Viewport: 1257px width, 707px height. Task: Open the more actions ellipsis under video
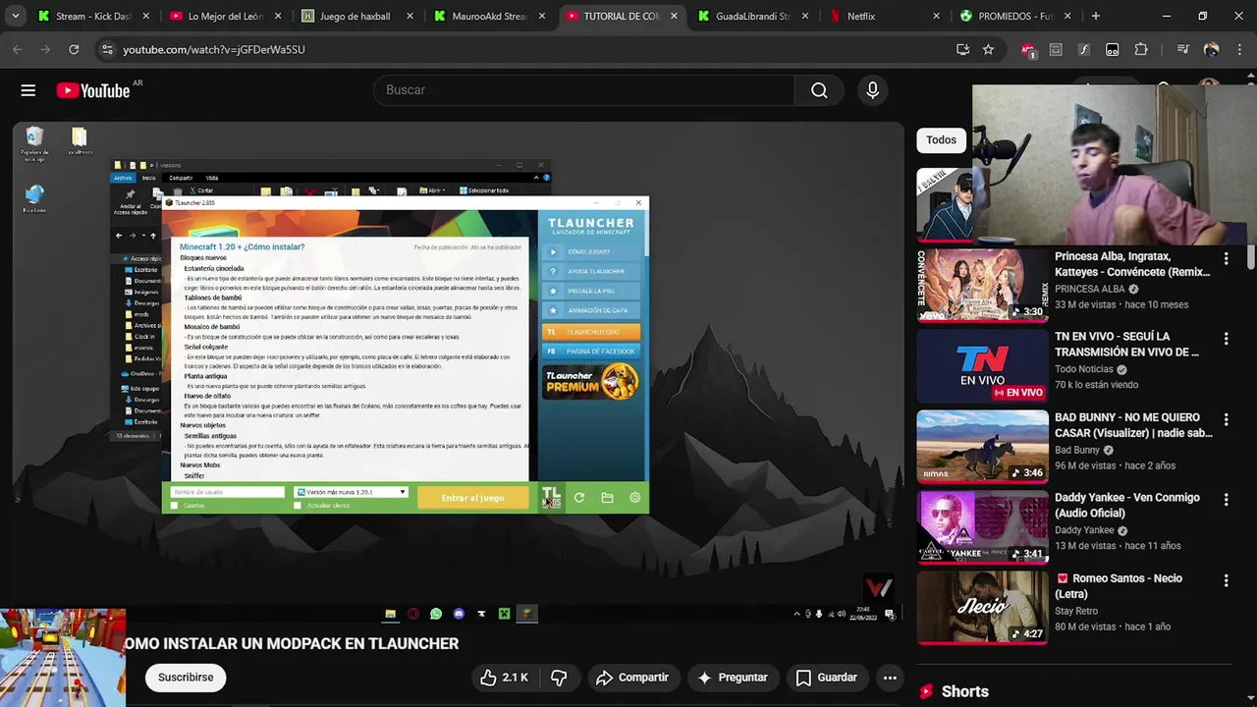pyautogui.click(x=890, y=678)
